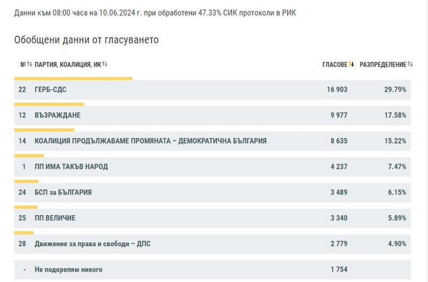Open the Продължаваме промяната – Демократична България row
428x282 pixels.
[x=150, y=141]
